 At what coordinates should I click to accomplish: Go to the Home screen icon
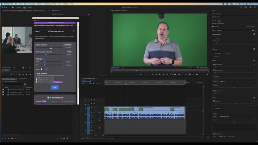coord(12,7)
